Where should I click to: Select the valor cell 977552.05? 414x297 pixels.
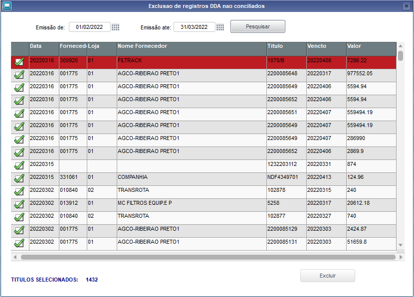pyautogui.click(x=371, y=75)
